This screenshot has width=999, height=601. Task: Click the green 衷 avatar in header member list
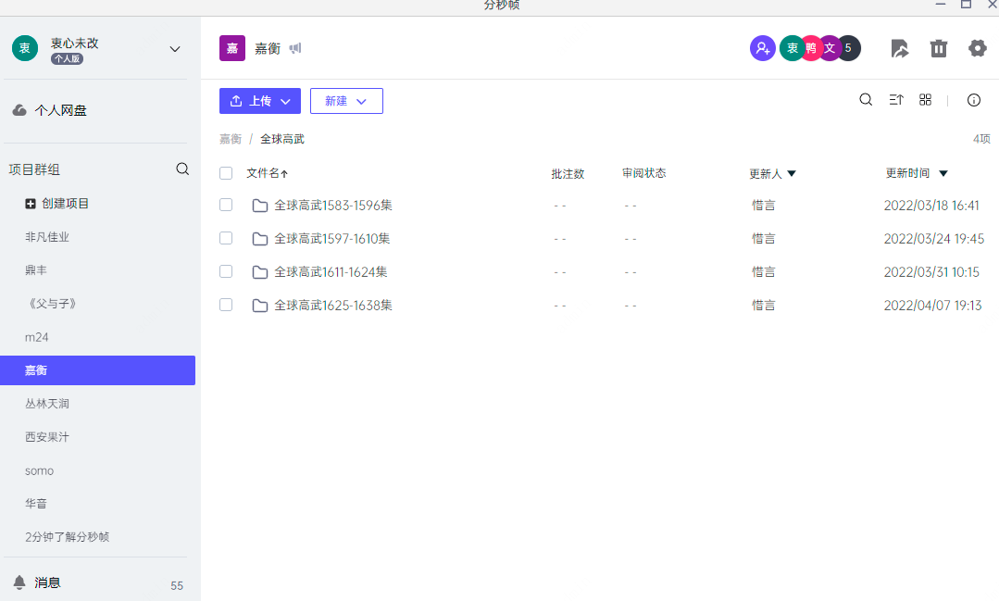(792, 48)
